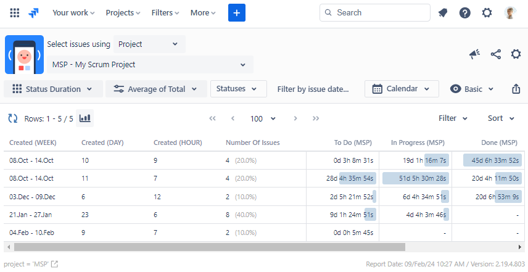Go to next page arrow
The height and width of the screenshot is (272, 528).
coord(295,118)
